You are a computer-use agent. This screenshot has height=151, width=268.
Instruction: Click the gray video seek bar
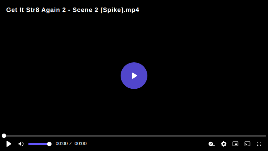[x=134, y=136]
